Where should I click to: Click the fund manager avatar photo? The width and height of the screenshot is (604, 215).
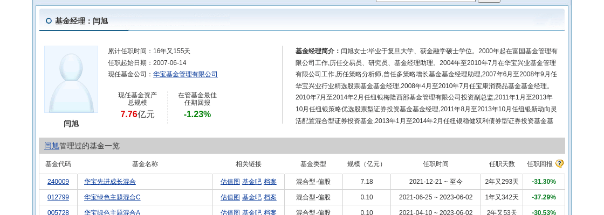pos(71,80)
